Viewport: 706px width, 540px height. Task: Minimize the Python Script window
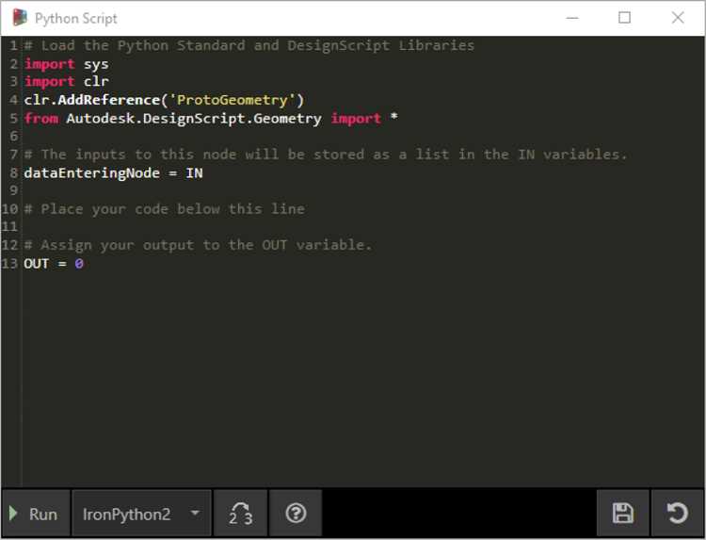tap(571, 18)
